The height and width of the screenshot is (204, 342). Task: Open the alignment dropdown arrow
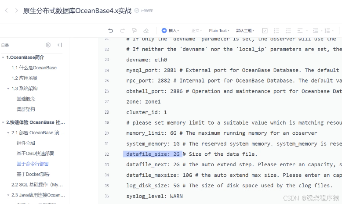point(307,31)
